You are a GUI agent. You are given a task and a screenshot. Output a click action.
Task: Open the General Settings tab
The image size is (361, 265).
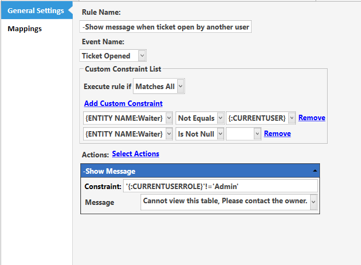click(37, 10)
